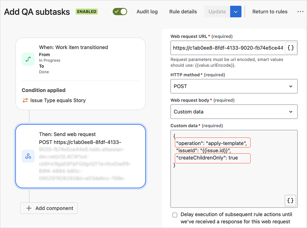Viewport: 307px width, 228px height.
Task: Click into the Web request URL field
Action: pyautogui.click(x=228, y=48)
